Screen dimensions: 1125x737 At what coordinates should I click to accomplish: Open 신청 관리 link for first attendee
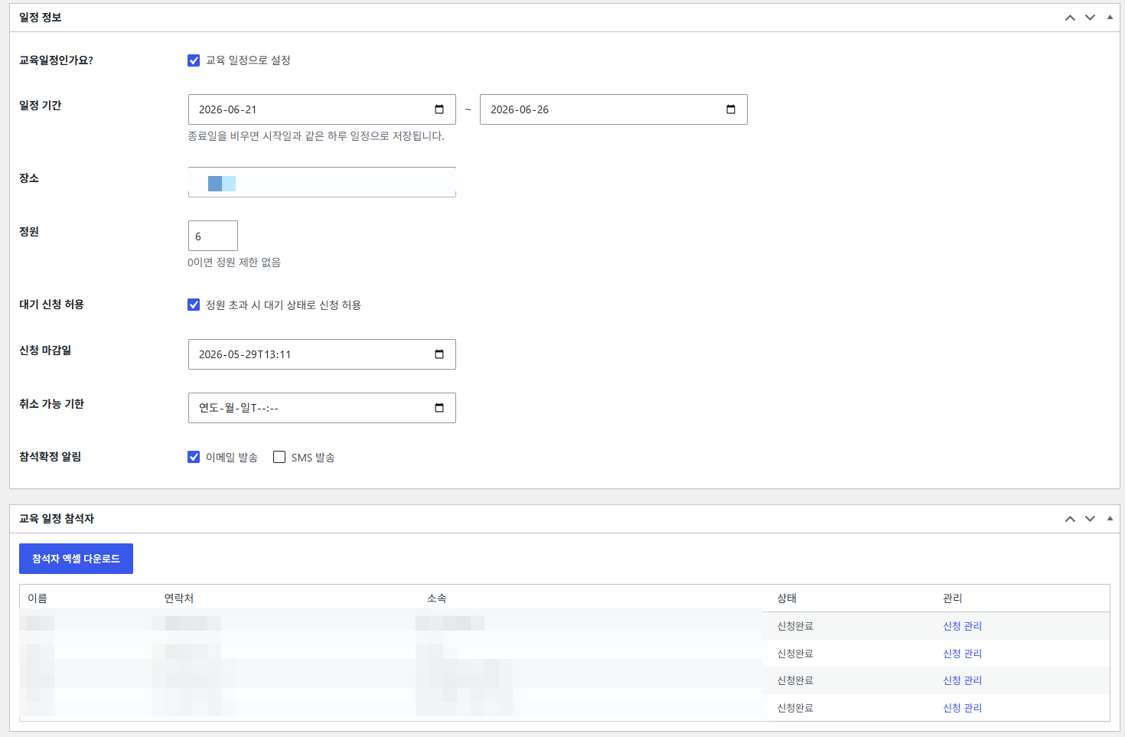point(962,626)
